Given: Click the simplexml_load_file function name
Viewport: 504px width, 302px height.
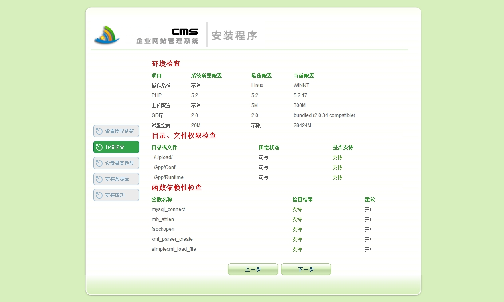Looking at the screenshot, I should (174, 249).
